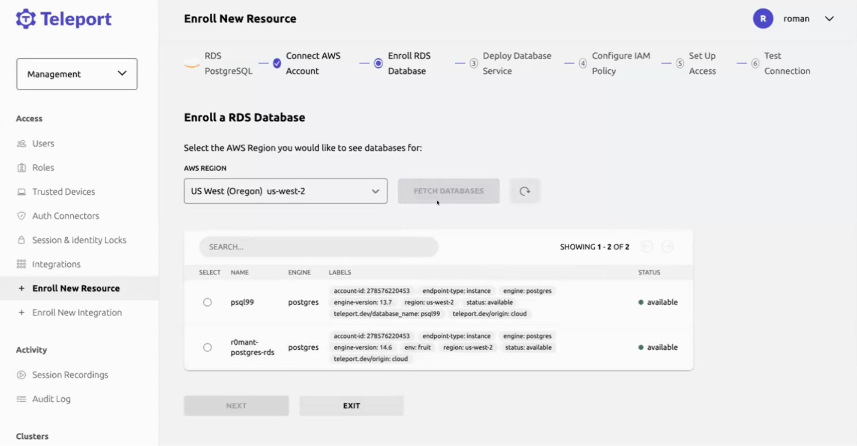857x446 pixels.
Task: Go to Roles in sidebar
Action: point(43,167)
